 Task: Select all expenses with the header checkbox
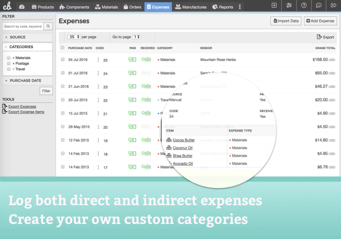coord(63,48)
